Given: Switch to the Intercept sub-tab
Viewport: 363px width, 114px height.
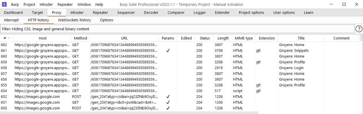Looking at the screenshot, I should coord(11,20).
